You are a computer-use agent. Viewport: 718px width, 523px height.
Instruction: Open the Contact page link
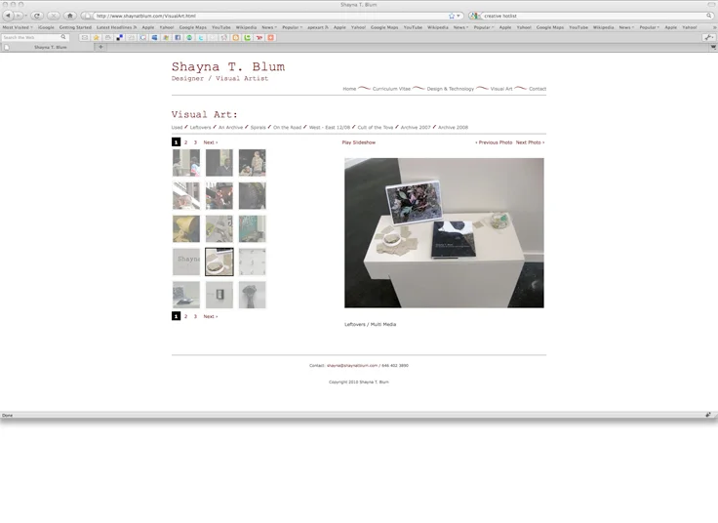coord(538,89)
